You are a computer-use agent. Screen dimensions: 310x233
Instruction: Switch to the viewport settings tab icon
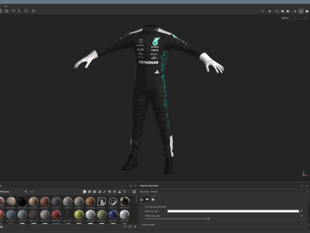pyautogui.click(x=153, y=199)
